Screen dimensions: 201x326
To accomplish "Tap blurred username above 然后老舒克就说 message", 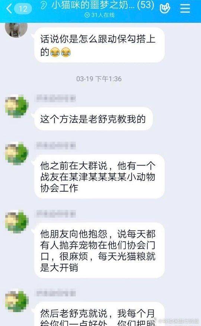I will click(x=56, y=293).
